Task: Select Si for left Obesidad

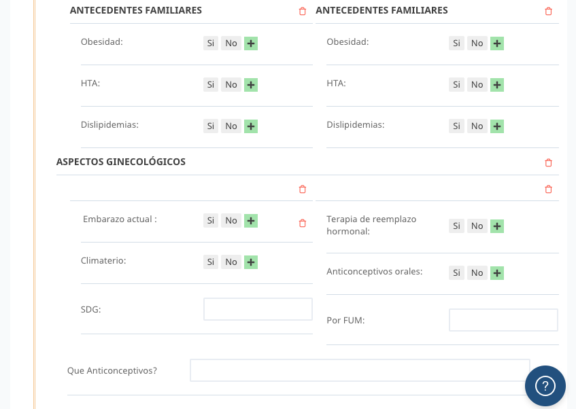Action: coord(211,43)
